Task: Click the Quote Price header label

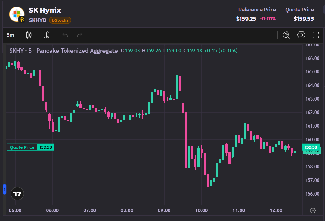Action: [299, 10]
